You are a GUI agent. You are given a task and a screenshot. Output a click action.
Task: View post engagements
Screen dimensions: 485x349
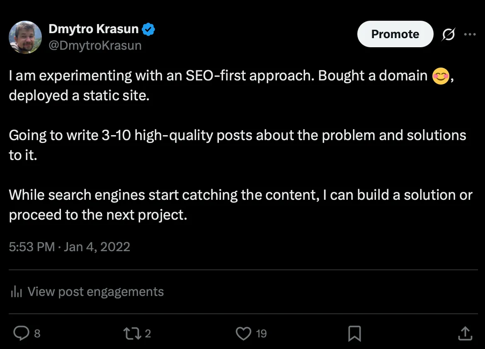point(95,291)
